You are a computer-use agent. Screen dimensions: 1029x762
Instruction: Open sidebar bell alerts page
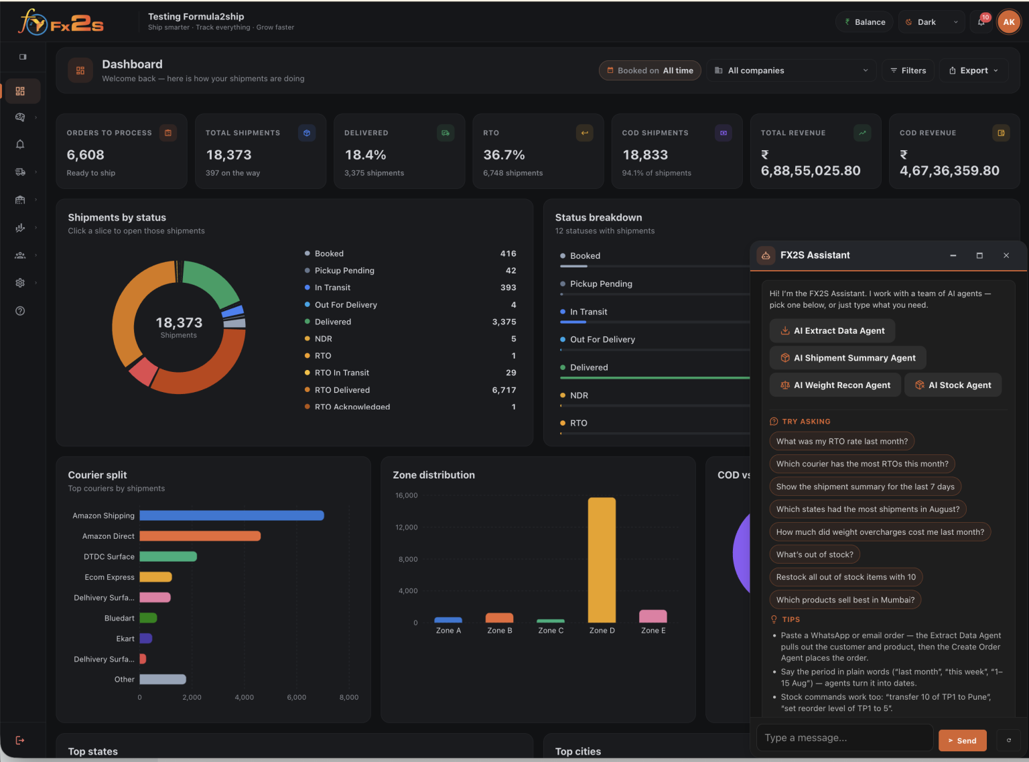[x=20, y=144]
